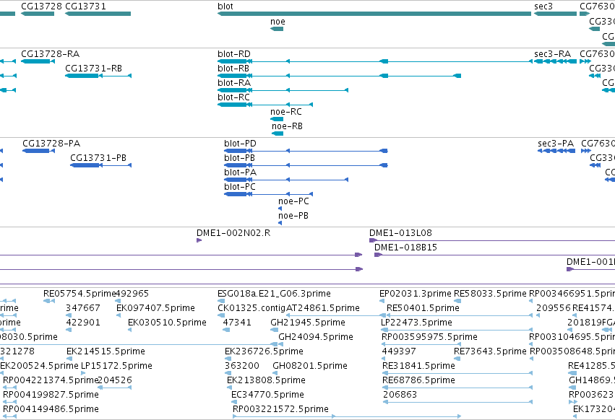This screenshot has width=615, height=420.
Task: Select the CK01325.contig label
Action: tap(251, 308)
